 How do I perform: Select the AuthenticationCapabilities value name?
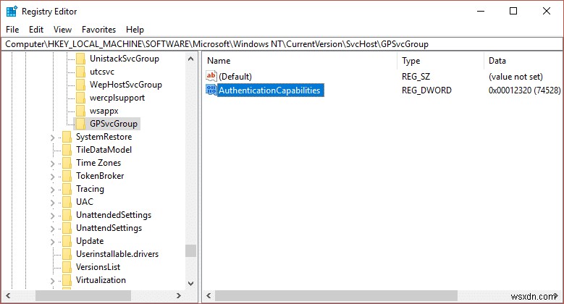pos(269,90)
